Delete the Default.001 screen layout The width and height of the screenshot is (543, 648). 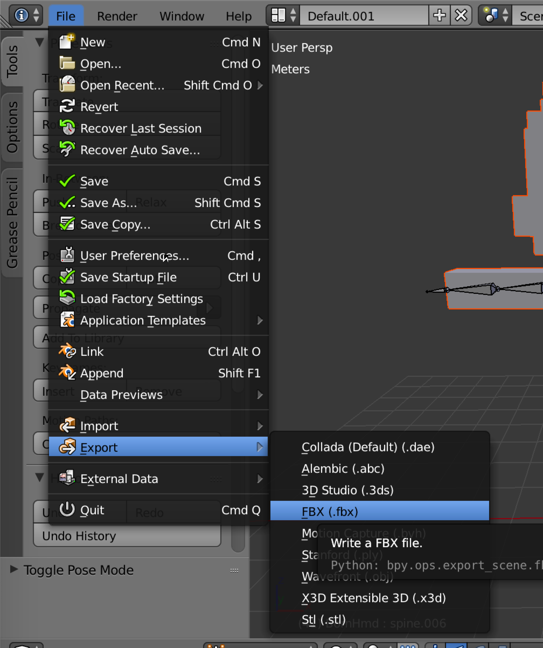(461, 15)
